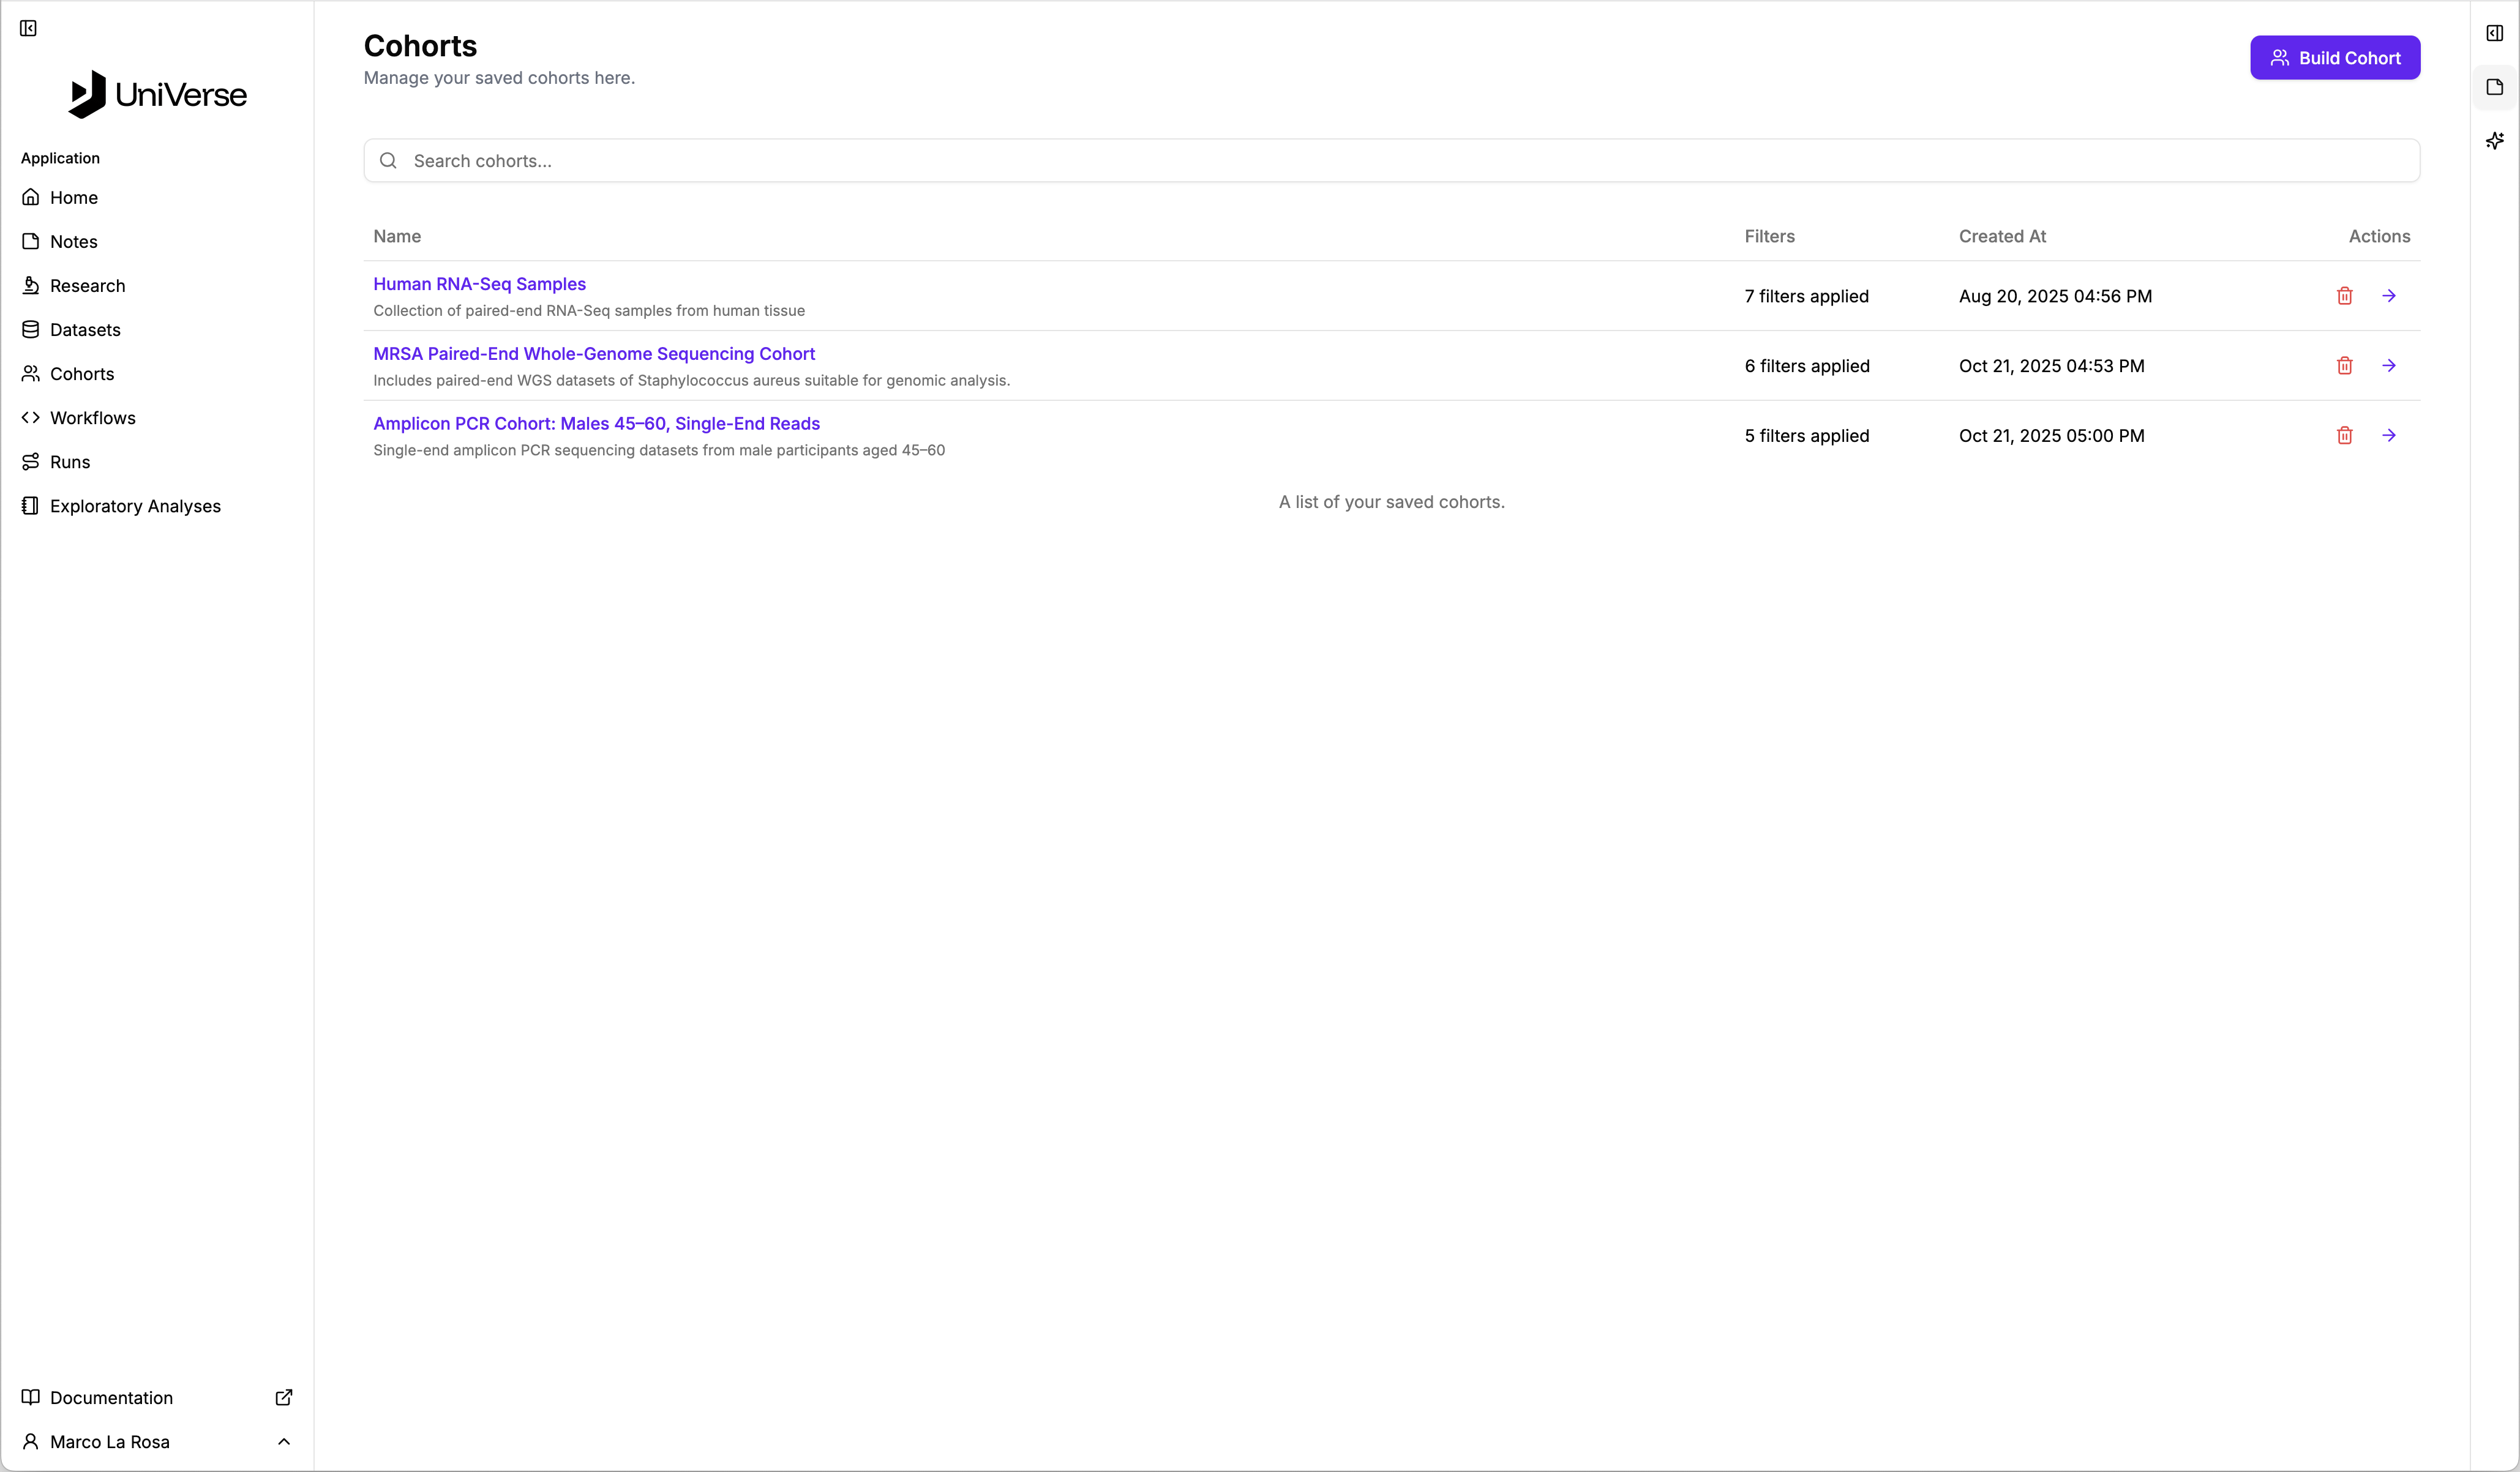Viewport: 2520px width, 1472px height.
Task: Delete the Human RNA-Seq Samples cohort
Action: pyautogui.click(x=2344, y=296)
